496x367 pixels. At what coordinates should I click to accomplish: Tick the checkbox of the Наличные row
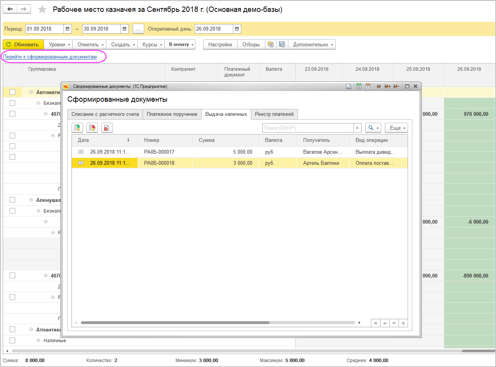point(12,340)
